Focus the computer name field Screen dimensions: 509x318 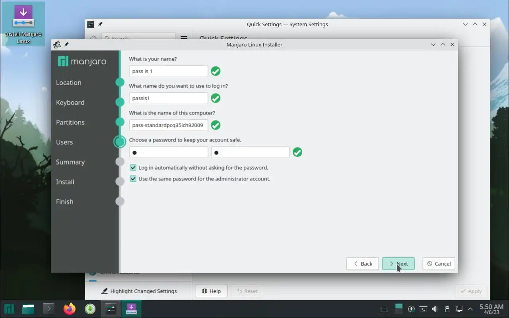(x=169, y=125)
